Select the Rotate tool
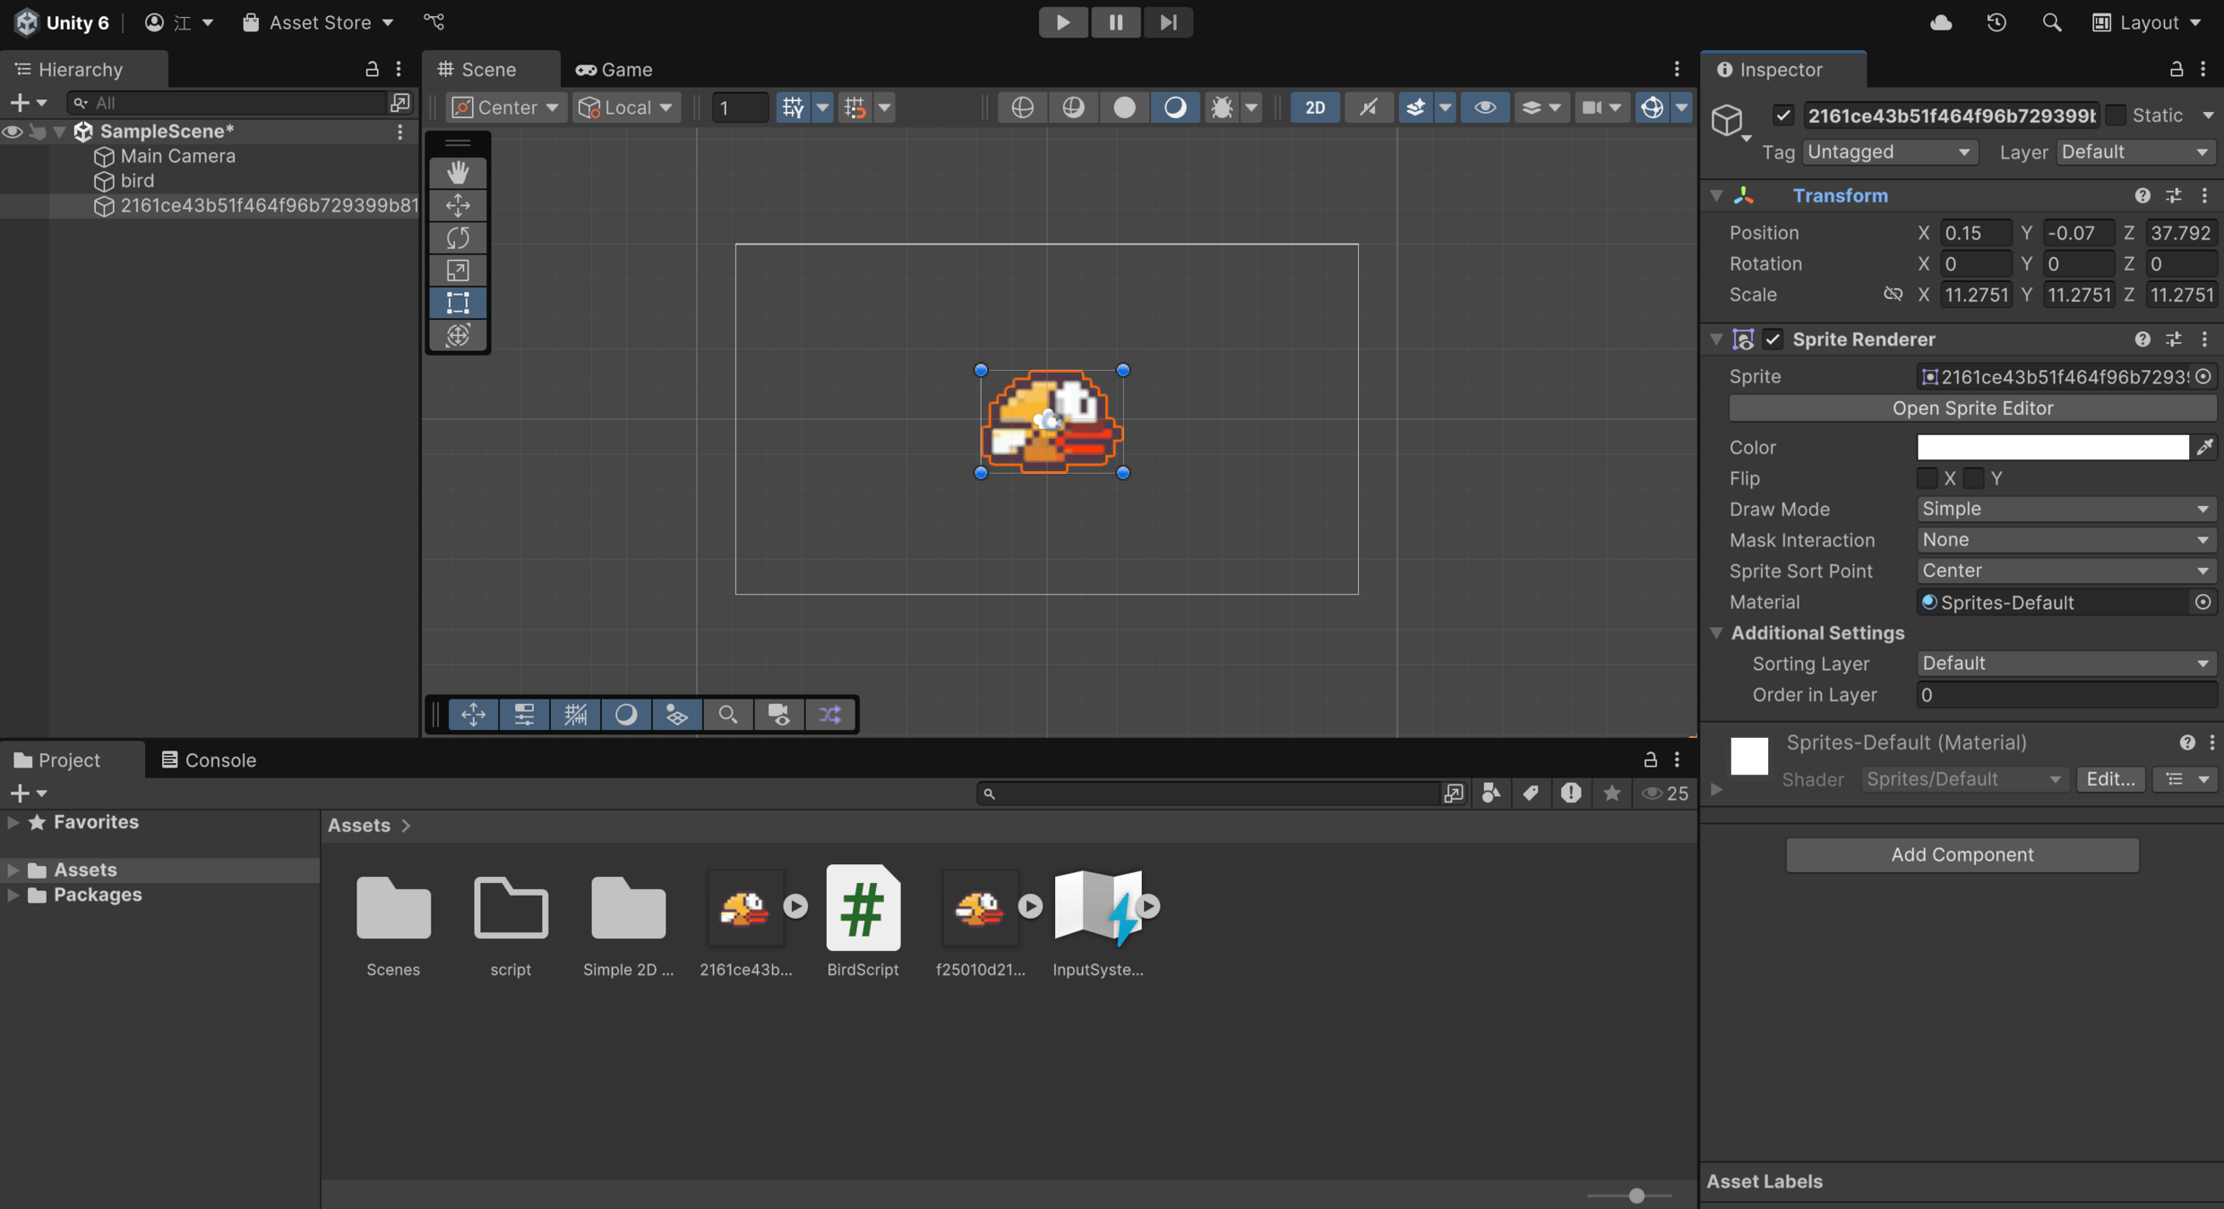The image size is (2224, 1209). [458, 237]
